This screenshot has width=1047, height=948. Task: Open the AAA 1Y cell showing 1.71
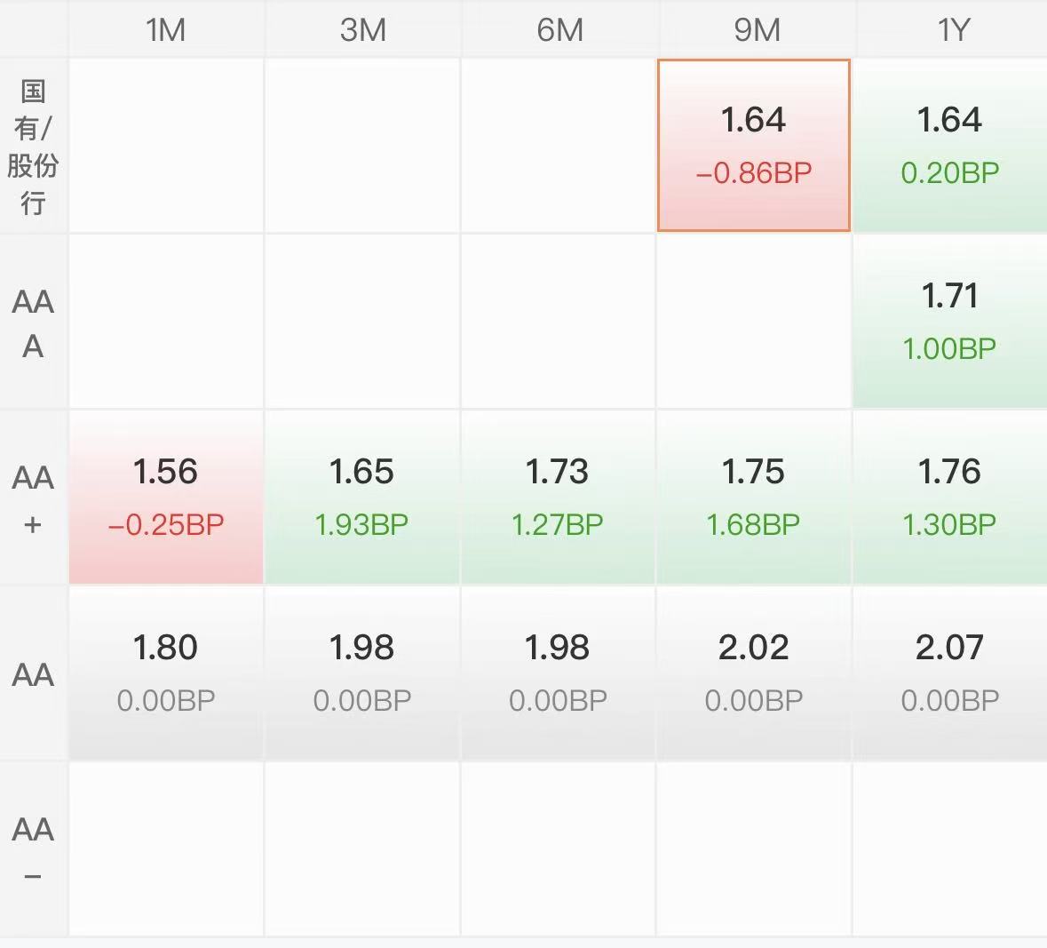click(949, 322)
